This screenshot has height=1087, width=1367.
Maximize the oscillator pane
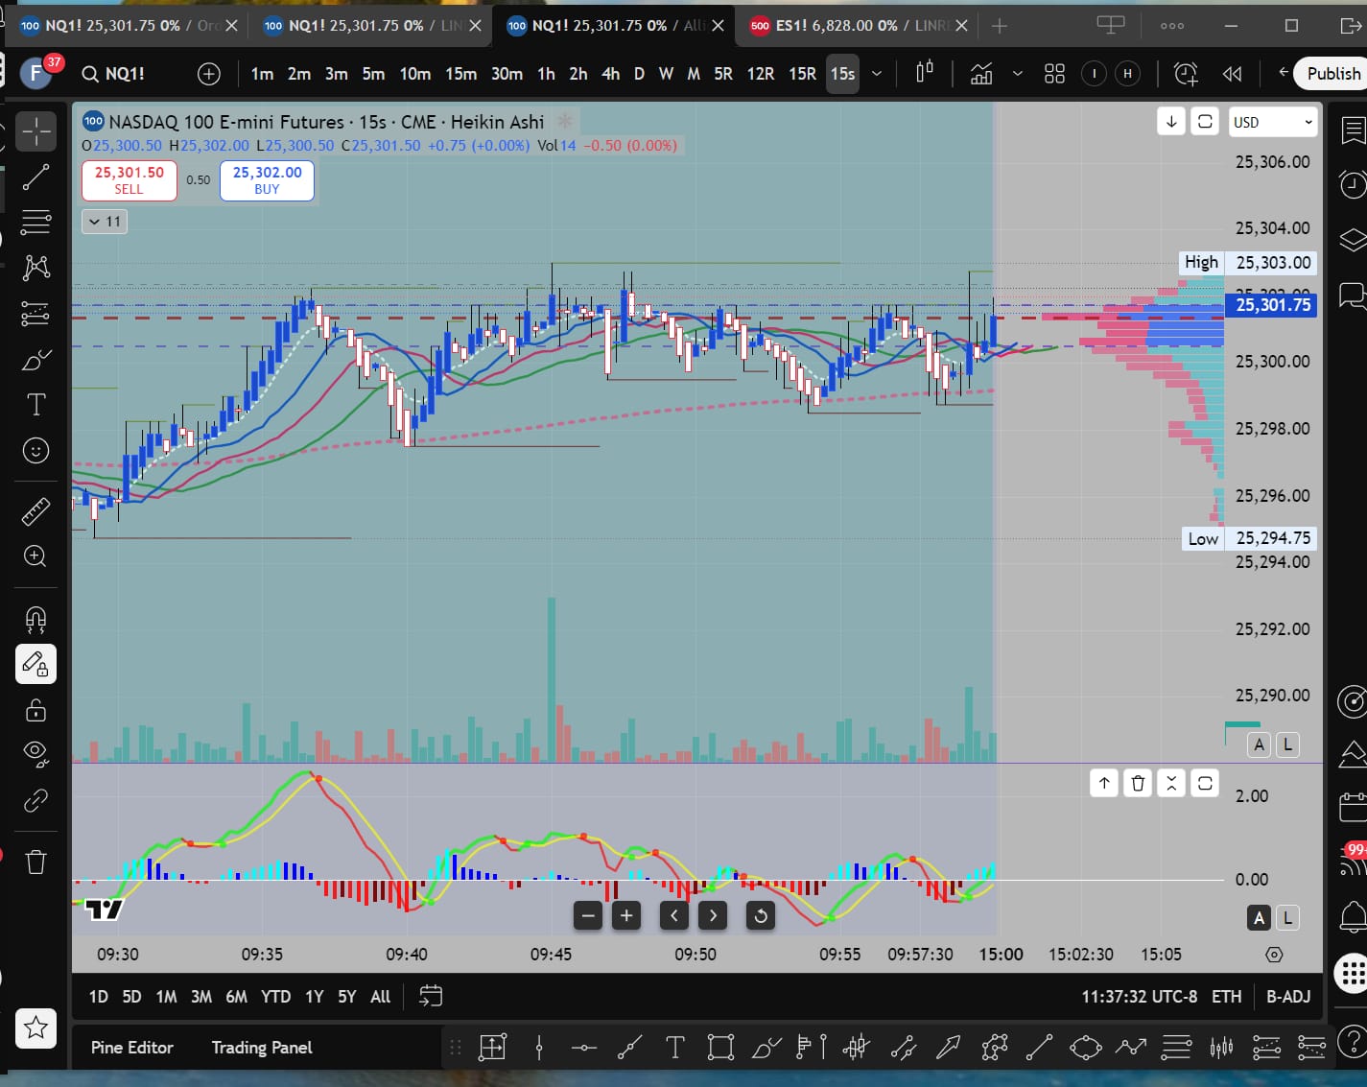pyautogui.click(x=1205, y=784)
